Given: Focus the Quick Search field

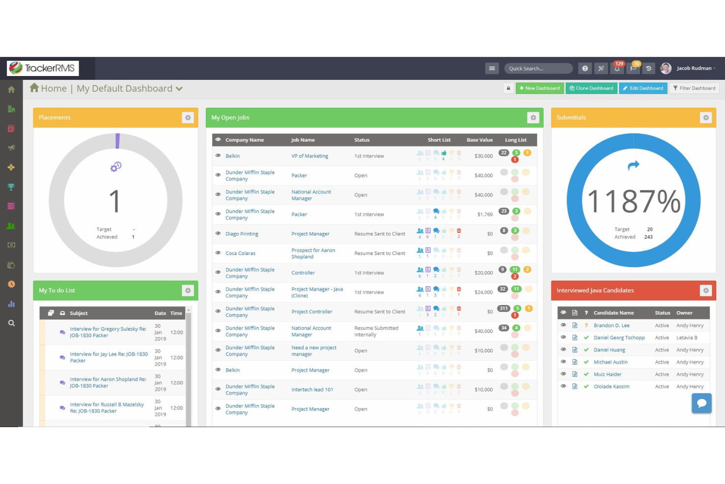Looking at the screenshot, I should [x=538, y=69].
